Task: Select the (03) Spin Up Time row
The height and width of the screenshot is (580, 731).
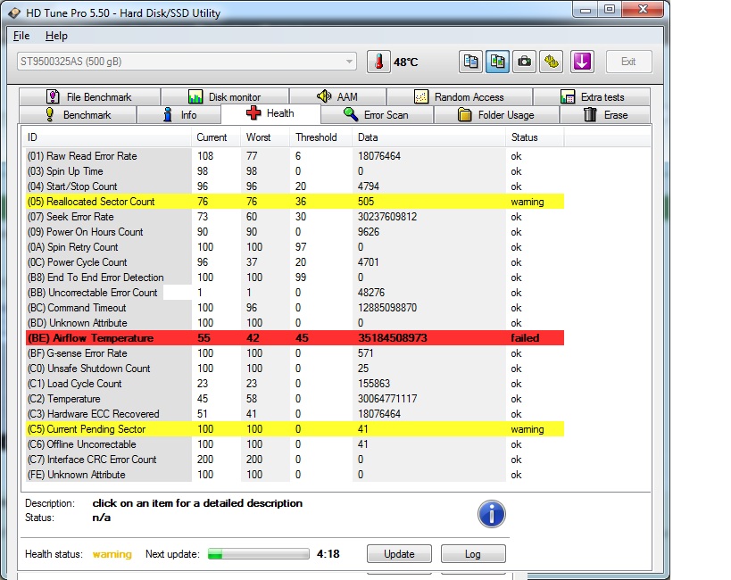Action: pos(295,171)
